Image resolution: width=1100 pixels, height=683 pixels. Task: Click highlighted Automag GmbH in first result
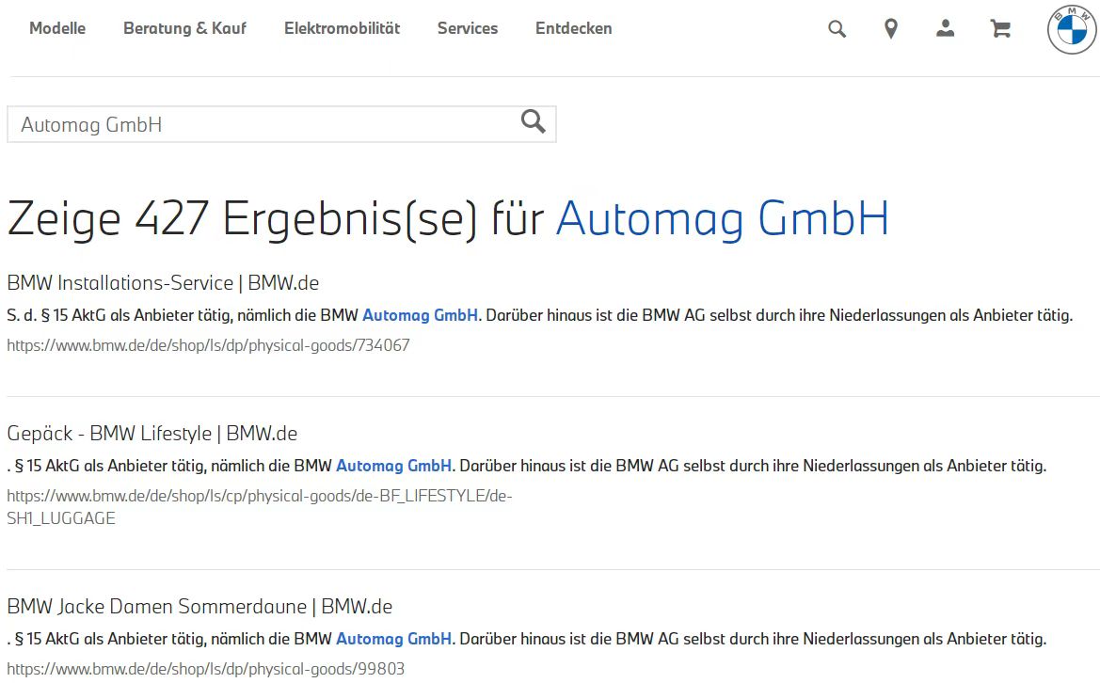pyautogui.click(x=420, y=315)
